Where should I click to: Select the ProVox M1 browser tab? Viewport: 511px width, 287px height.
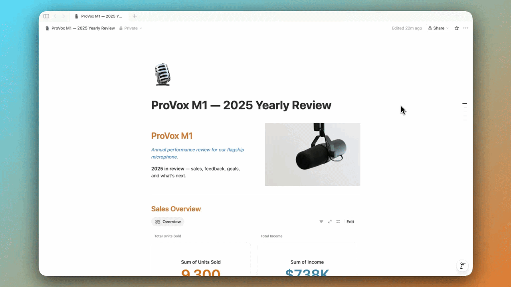click(x=99, y=16)
